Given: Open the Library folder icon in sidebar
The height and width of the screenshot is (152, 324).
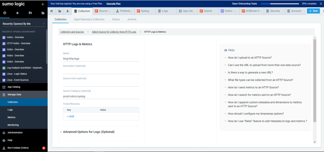Looking at the screenshot, I should [x=43, y=13].
